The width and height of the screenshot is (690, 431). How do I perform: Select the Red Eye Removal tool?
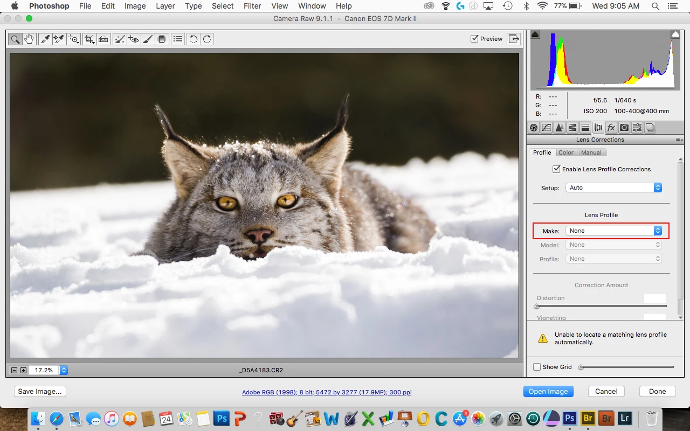click(x=134, y=39)
